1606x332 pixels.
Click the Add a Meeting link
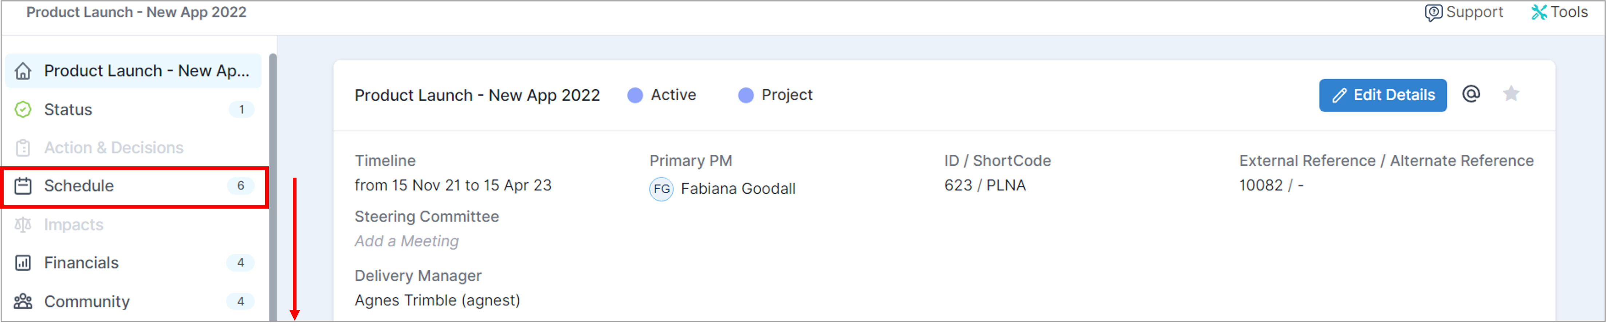click(407, 241)
